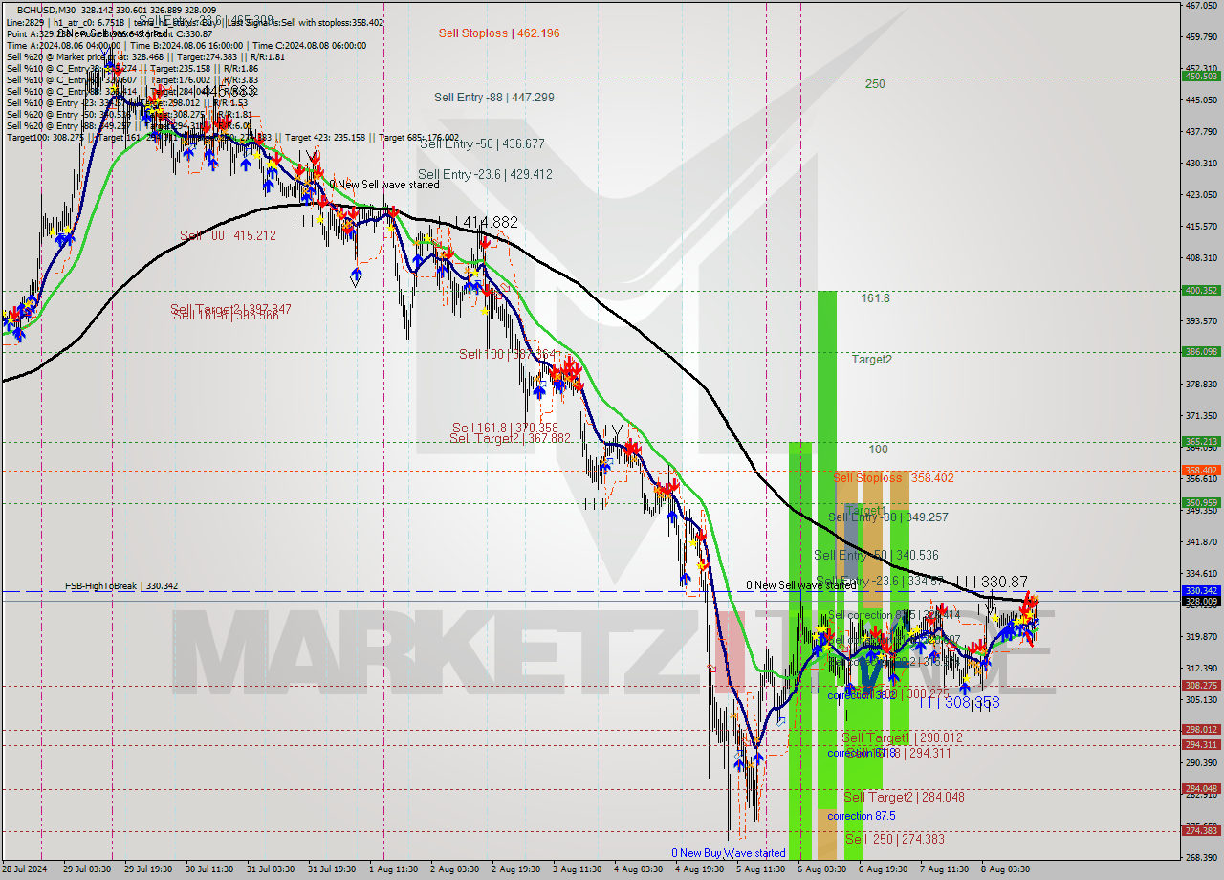Image resolution: width=1224 pixels, height=880 pixels.
Task: Select the 'Sell Stoploss | 462.196' label
Action: point(499,33)
